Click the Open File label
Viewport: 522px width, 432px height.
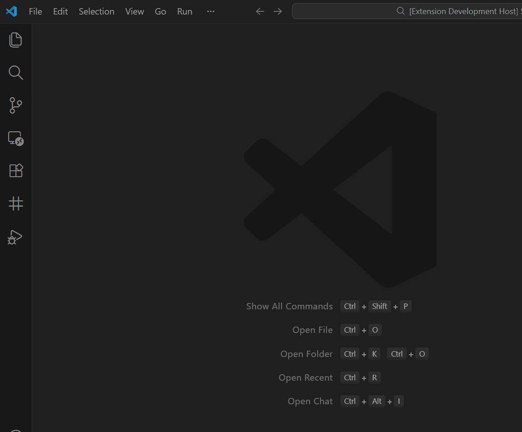(x=312, y=330)
